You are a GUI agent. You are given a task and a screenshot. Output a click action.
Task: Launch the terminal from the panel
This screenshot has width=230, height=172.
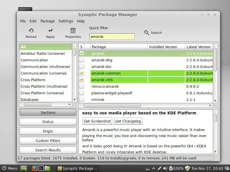(x=41, y=168)
